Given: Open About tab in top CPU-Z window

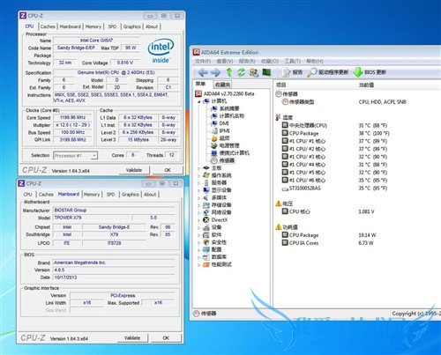Looking at the screenshot, I should pyautogui.click(x=152, y=26).
